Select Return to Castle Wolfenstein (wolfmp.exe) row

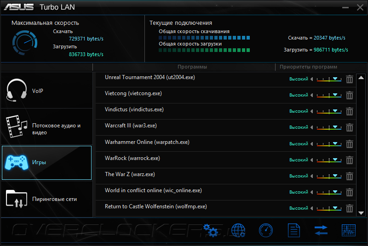226,208
